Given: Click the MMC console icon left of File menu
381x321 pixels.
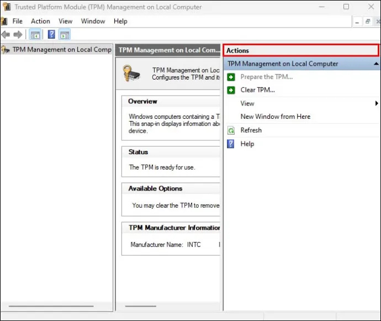Looking at the screenshot, I should 4,21.
